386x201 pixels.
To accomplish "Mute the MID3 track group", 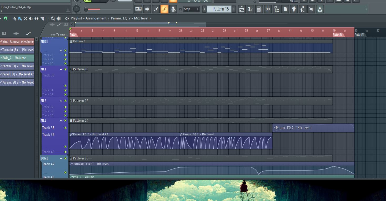I will pyautogui.click(x=66, y=50).
